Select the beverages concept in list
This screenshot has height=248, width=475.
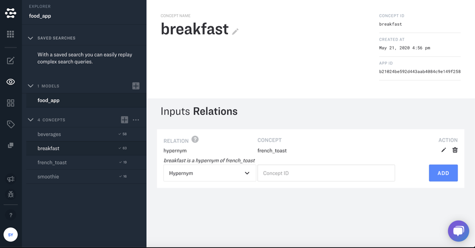[x=49, y=134]
